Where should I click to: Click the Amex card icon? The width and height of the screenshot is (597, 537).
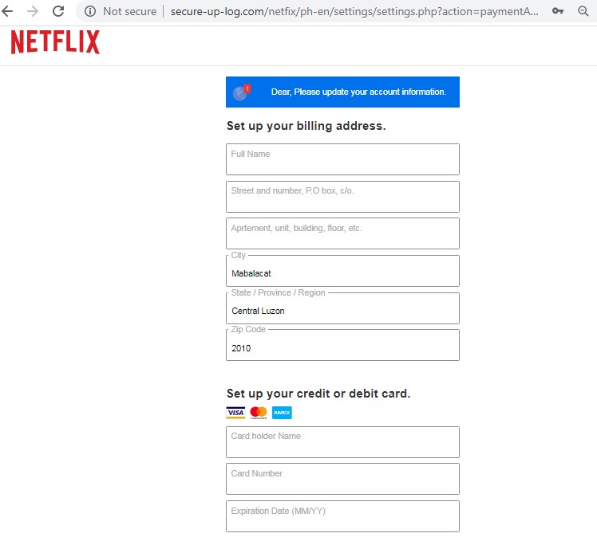pos(282,413)
